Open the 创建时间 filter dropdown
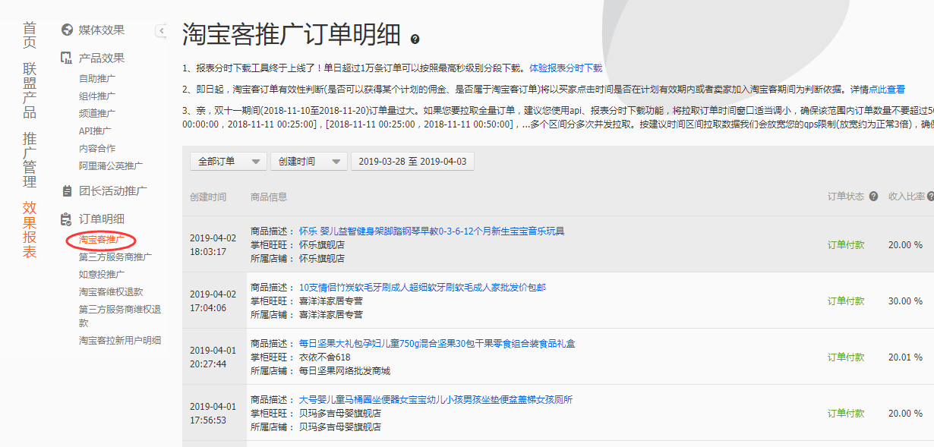Image resolution: width=934 pixels, height=447 pixels. pos(308,162)
